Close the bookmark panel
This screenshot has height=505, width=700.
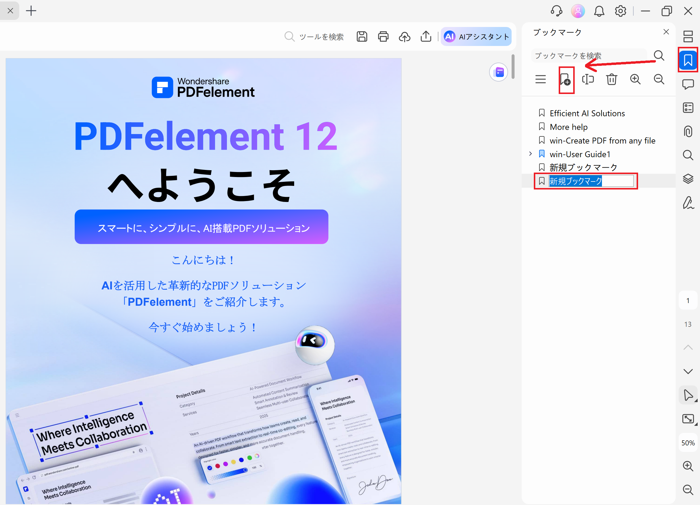pos(666,32)
